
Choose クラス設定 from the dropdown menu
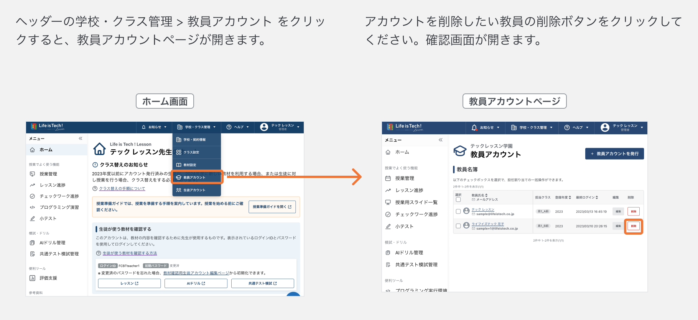(197, 152)
